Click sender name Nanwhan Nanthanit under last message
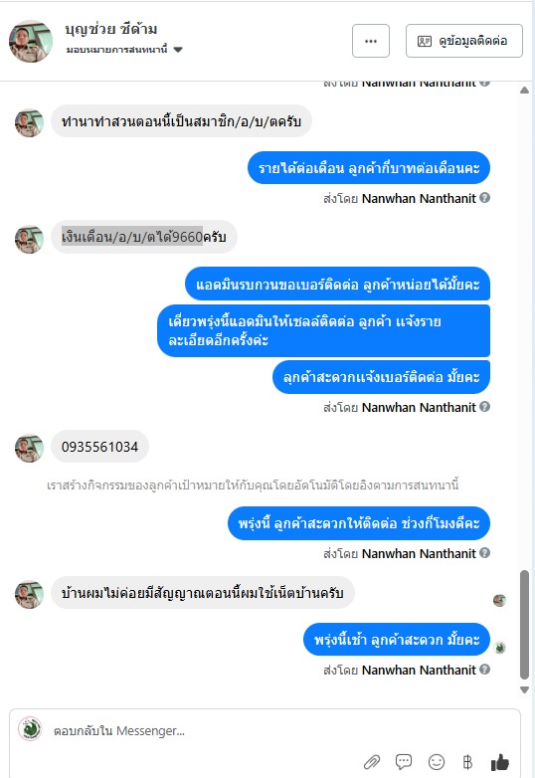This screenshot has height=778, width=535. (419, 670)
